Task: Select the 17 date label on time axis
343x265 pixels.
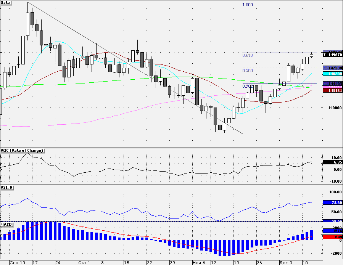Action: click(x=35, y=263)
